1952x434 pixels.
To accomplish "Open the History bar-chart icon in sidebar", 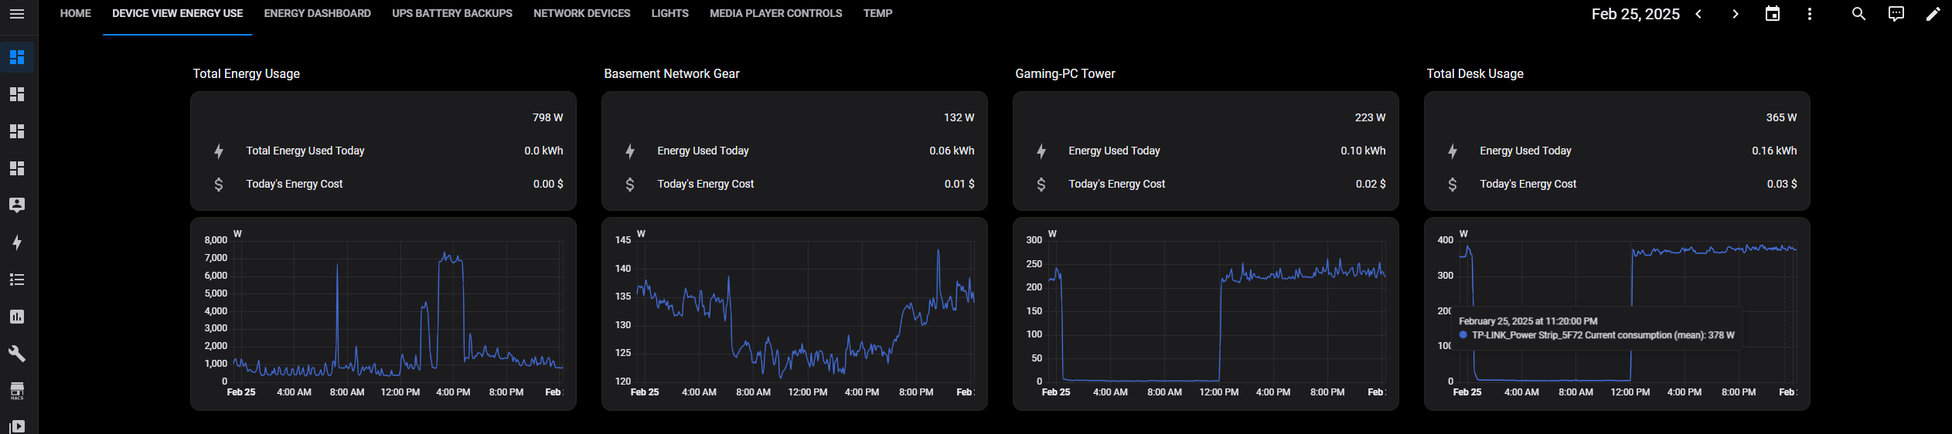I will (17, 317).
